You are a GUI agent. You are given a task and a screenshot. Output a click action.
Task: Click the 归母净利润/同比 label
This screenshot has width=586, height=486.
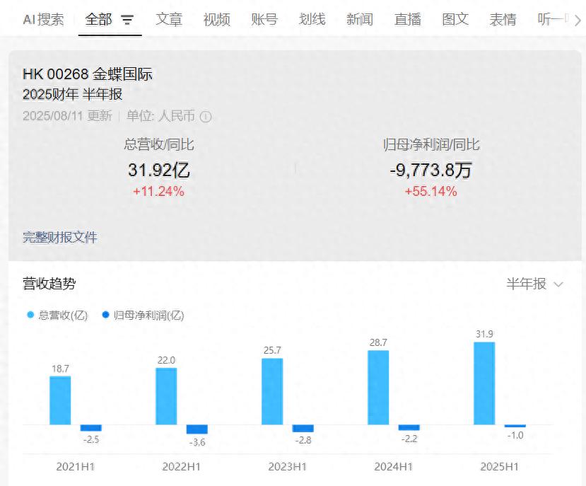[x=431, y=144]
